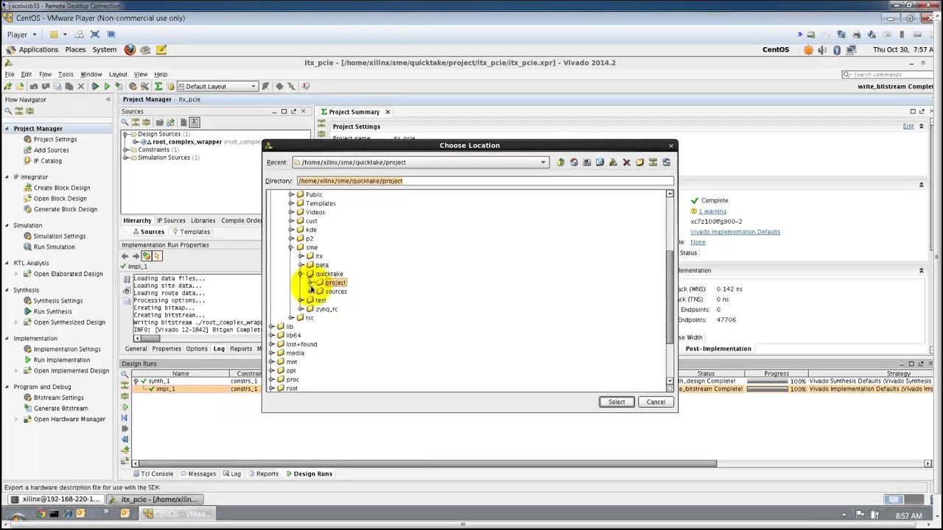Click the Post-Implementation tab in the summary
Viewport: 943px width, 530px height.
(718, 348)
